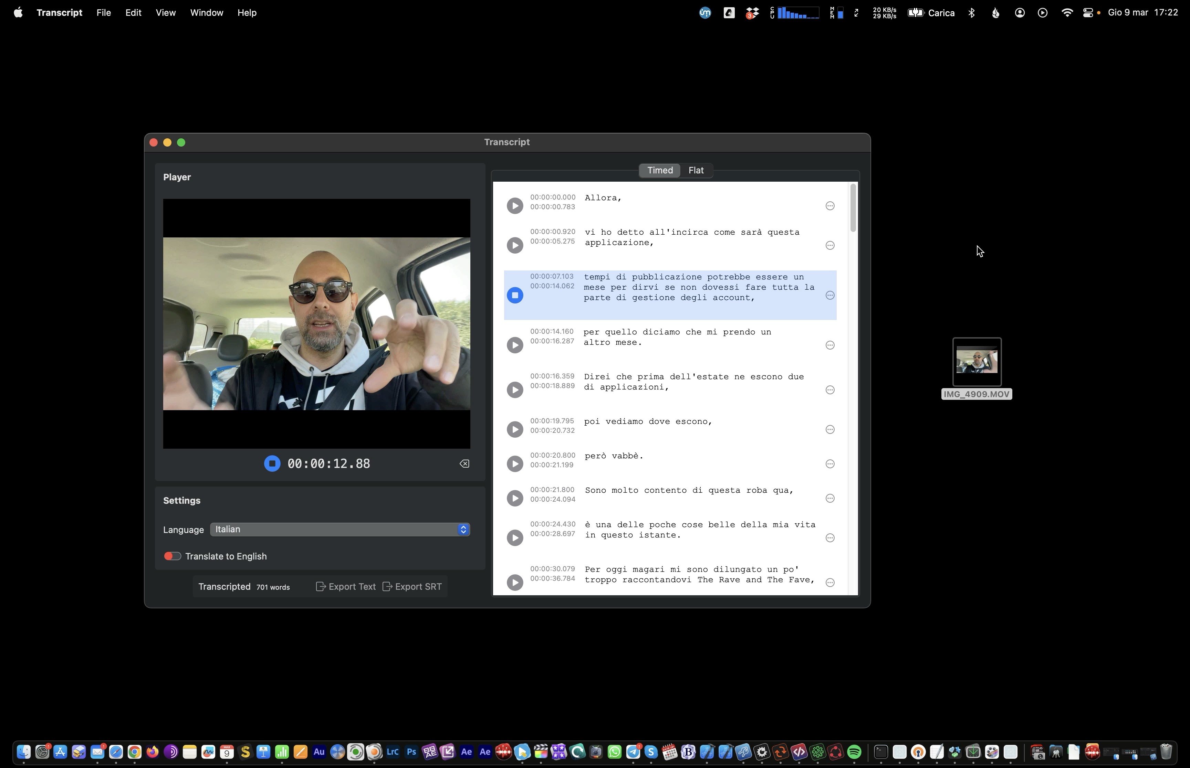Open options for 'per quello diciamo' segment
Screen dimensions: 1190x768
pos(830,345)
